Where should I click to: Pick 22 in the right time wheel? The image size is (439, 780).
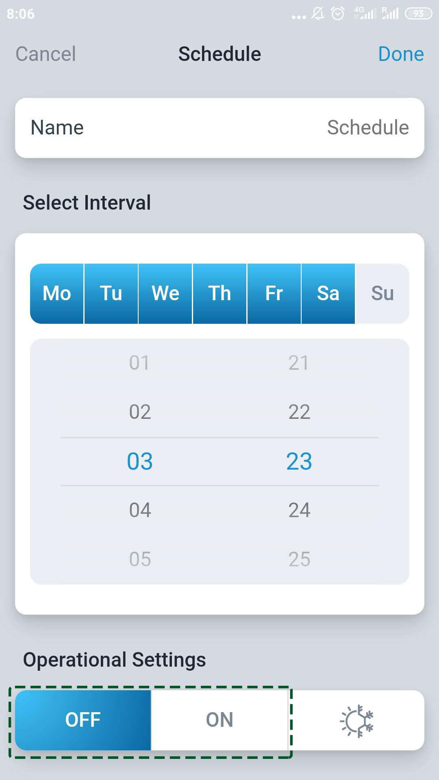[299, 412]
